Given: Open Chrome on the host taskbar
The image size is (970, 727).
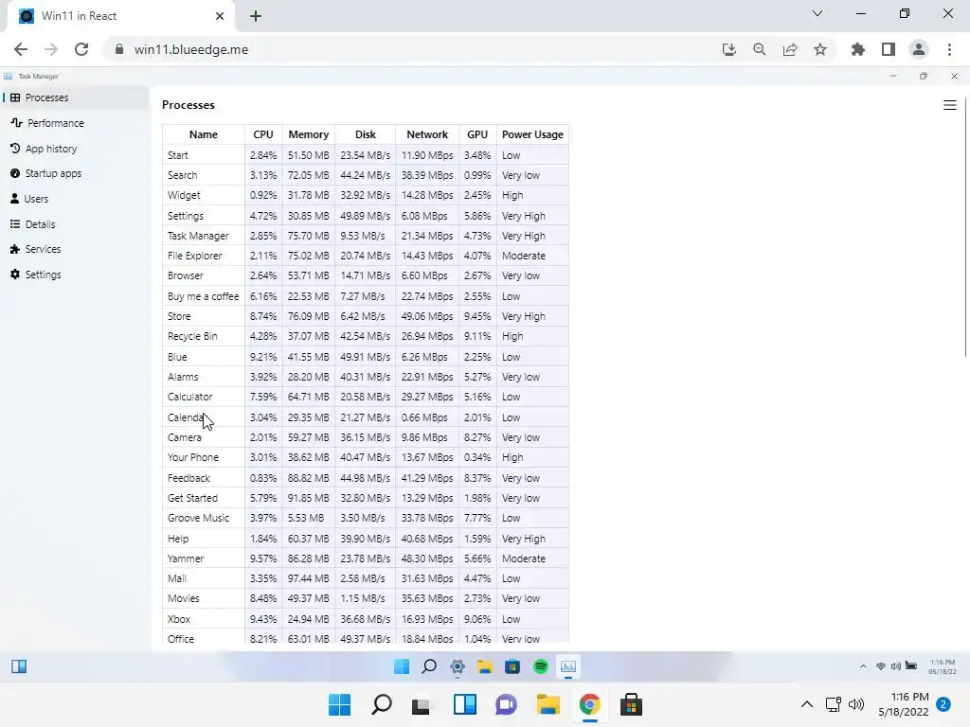Looking at the screenshot, I should tap(589, 704).
